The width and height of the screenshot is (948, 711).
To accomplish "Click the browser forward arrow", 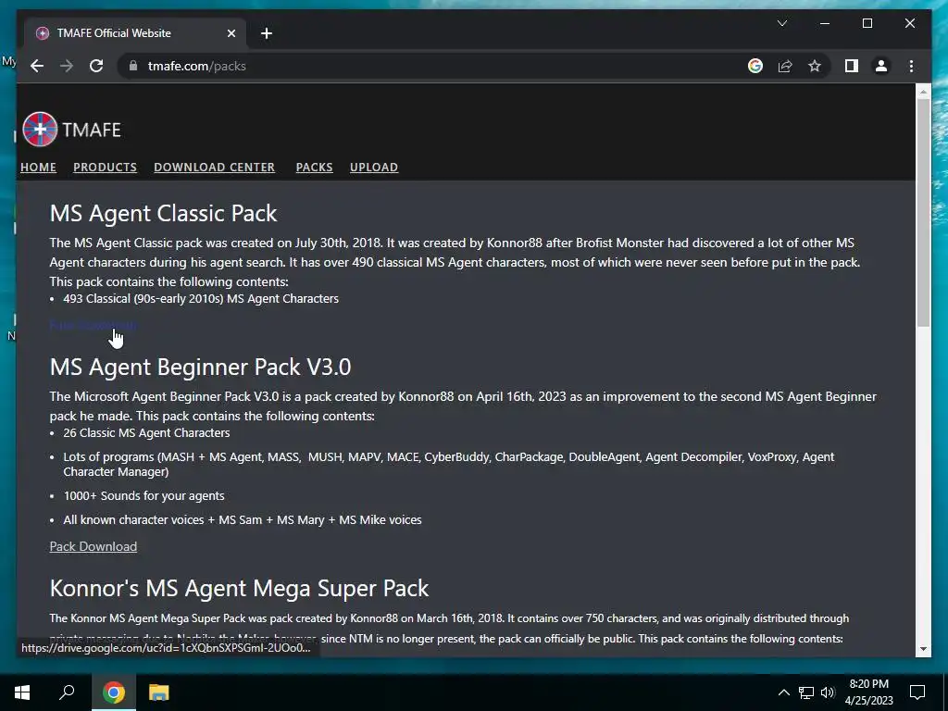I will 67,66.
